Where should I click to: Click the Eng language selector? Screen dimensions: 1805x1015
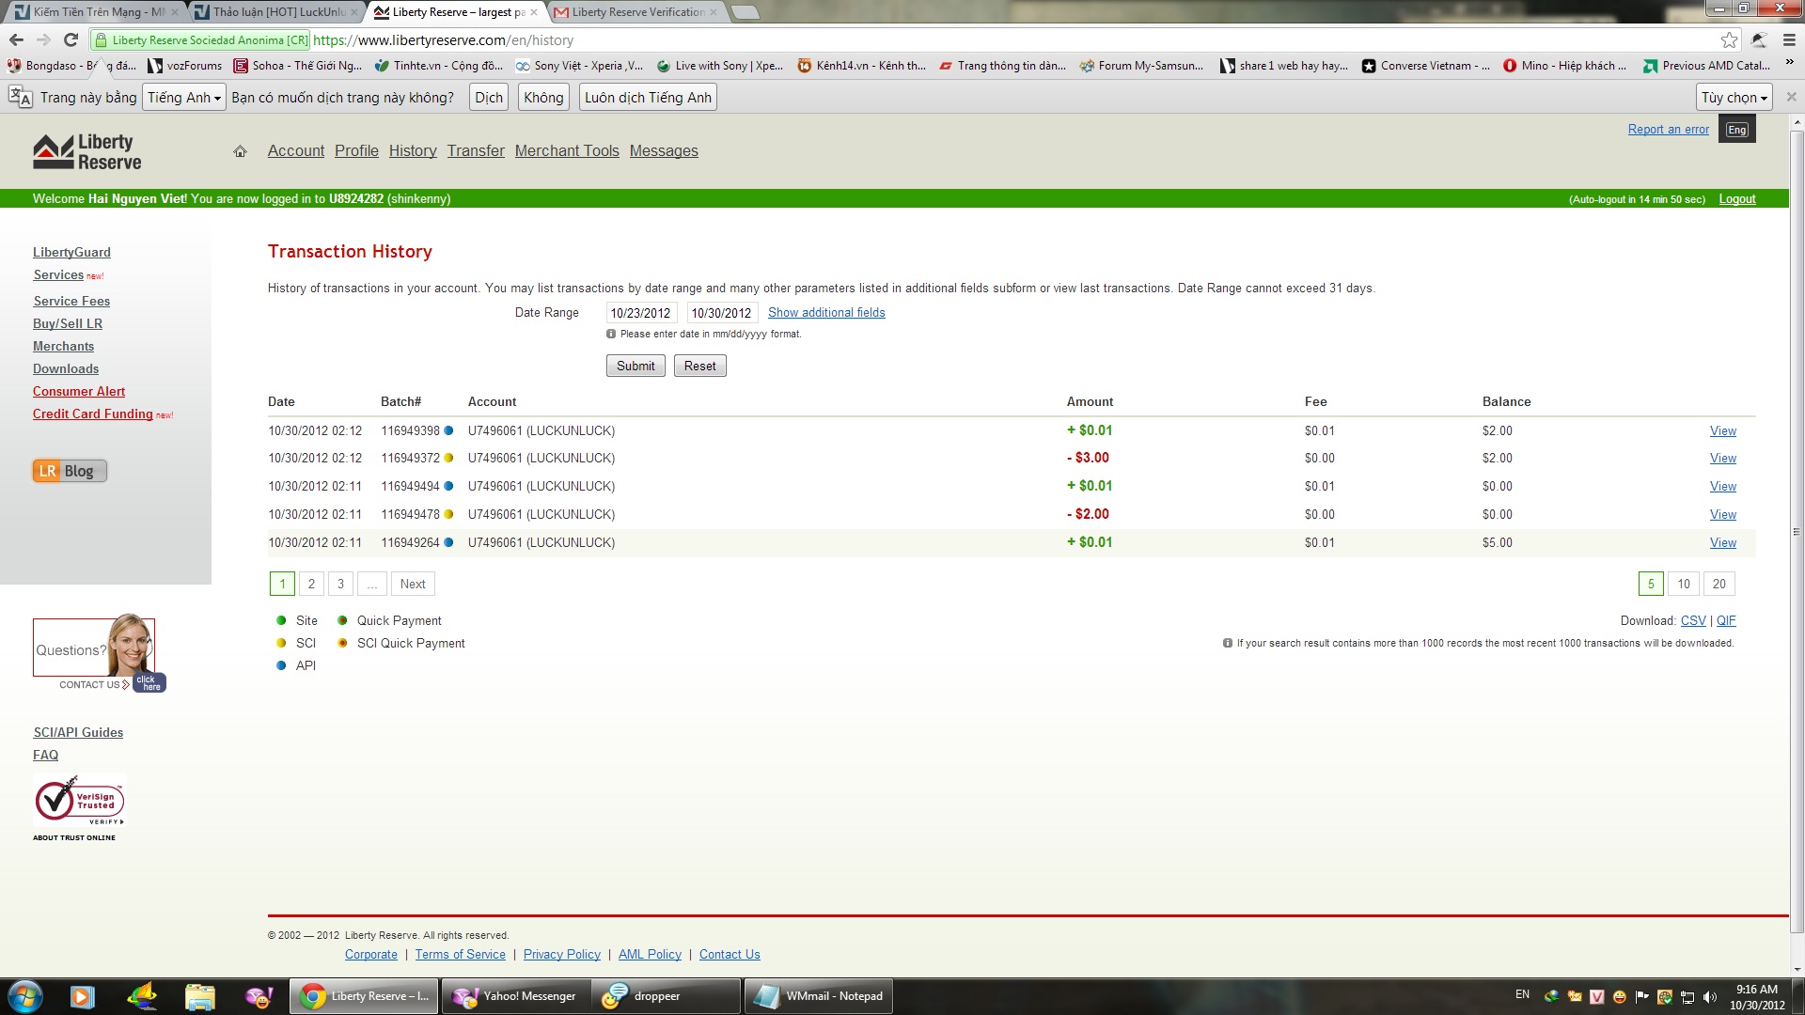1736,130
